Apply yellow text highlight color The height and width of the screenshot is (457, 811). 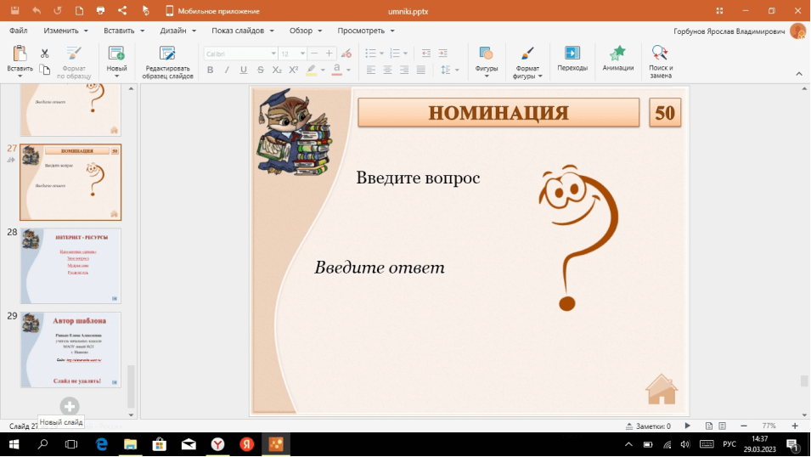[x=311, y=70]
